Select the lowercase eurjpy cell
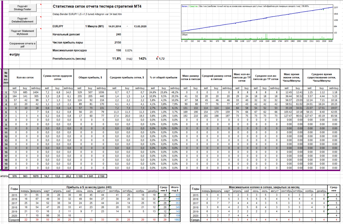This screenshot has height=224, width=343. tap(14, 54)
